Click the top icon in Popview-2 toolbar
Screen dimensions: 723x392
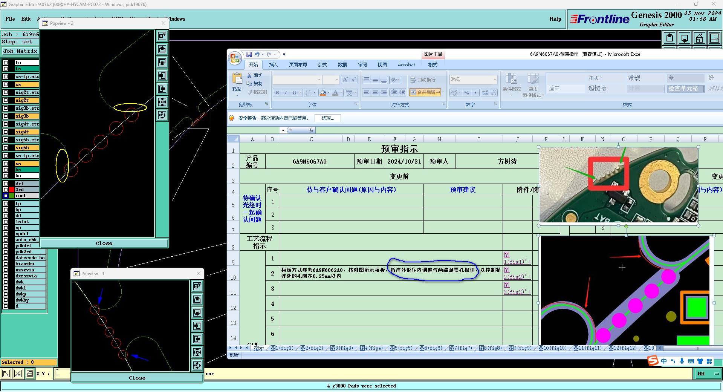coord(162,36)
